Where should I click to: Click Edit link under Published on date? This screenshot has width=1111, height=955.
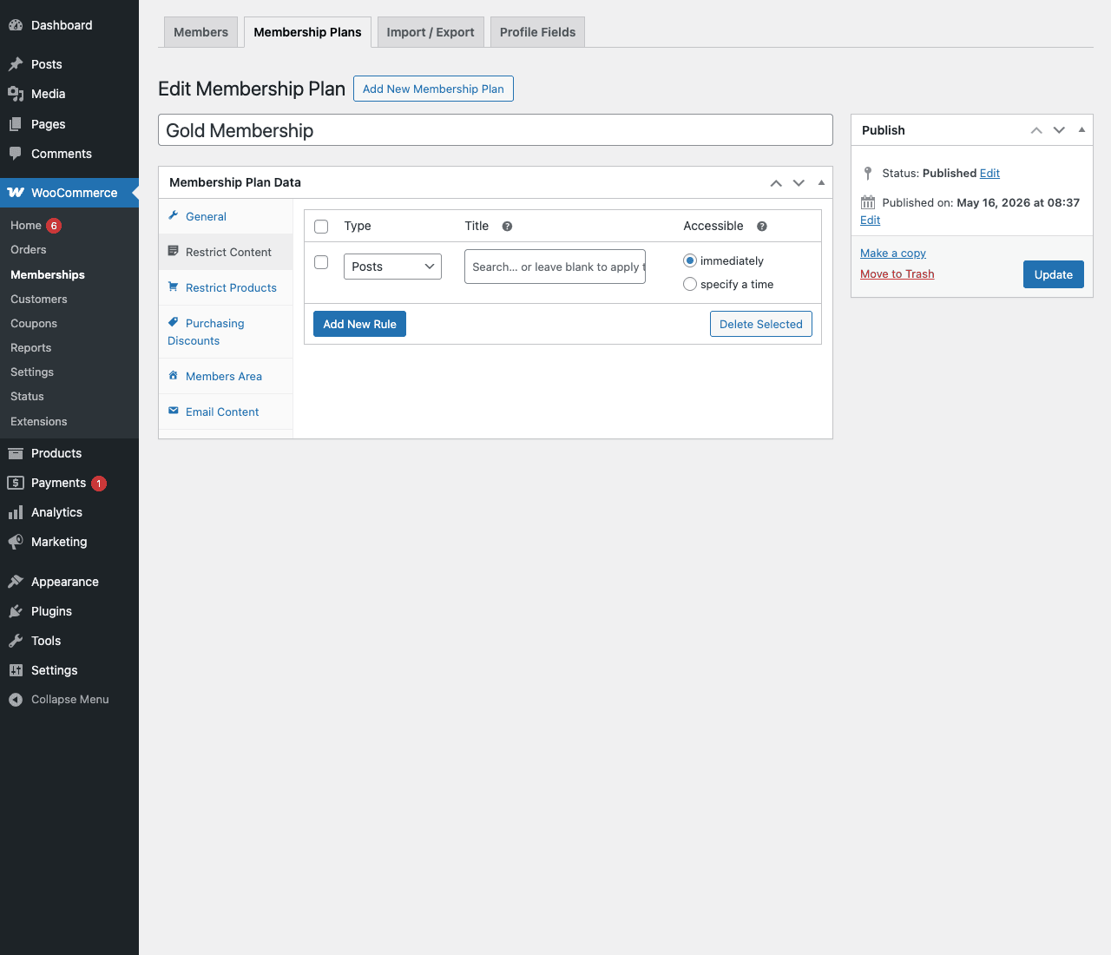pyautogui.click(x=870, y=220)
